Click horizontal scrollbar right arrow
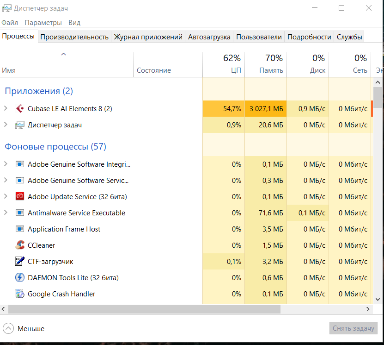The image size is (384, 345). 368,309
